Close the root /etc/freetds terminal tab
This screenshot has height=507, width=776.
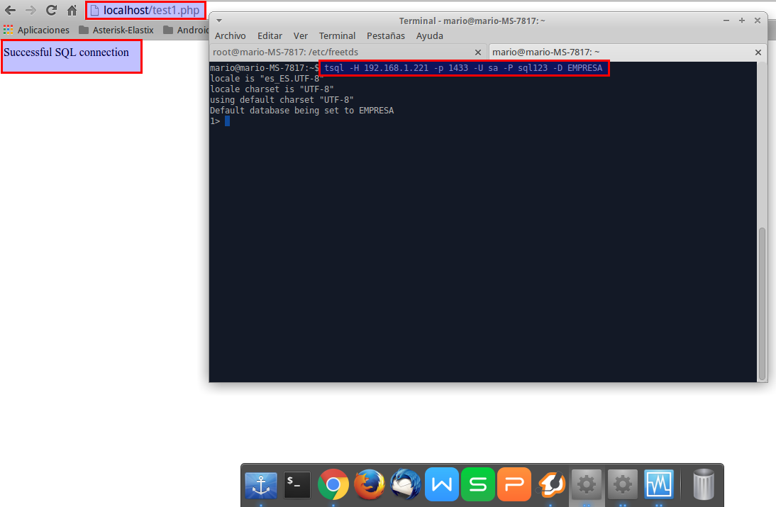click(478, 52)
